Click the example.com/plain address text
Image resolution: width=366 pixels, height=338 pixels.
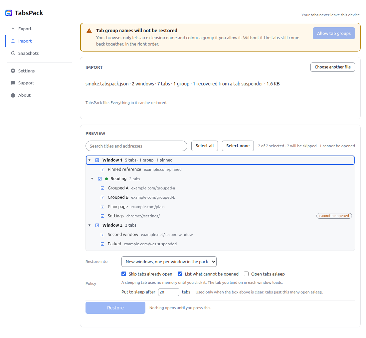(x=147, y=207)
